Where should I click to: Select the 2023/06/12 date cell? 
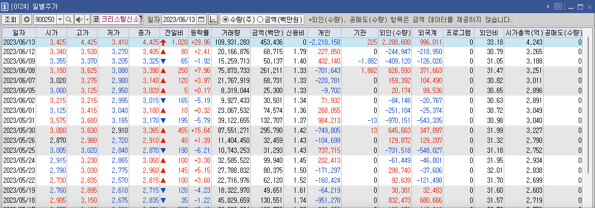19,51
